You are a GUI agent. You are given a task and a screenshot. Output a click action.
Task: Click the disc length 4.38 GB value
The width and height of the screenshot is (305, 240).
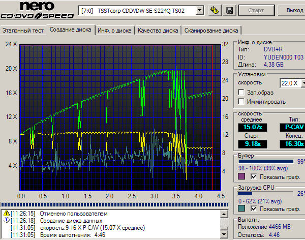click(x=273, y=65)
